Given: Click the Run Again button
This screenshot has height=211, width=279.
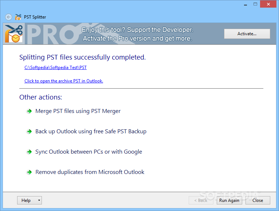Looking at the screenshot, I should point(229,200).
